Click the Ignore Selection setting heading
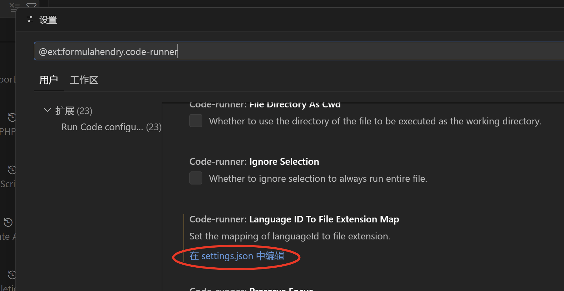Screen dimensions: 564x291 click(x=254, y=161)
